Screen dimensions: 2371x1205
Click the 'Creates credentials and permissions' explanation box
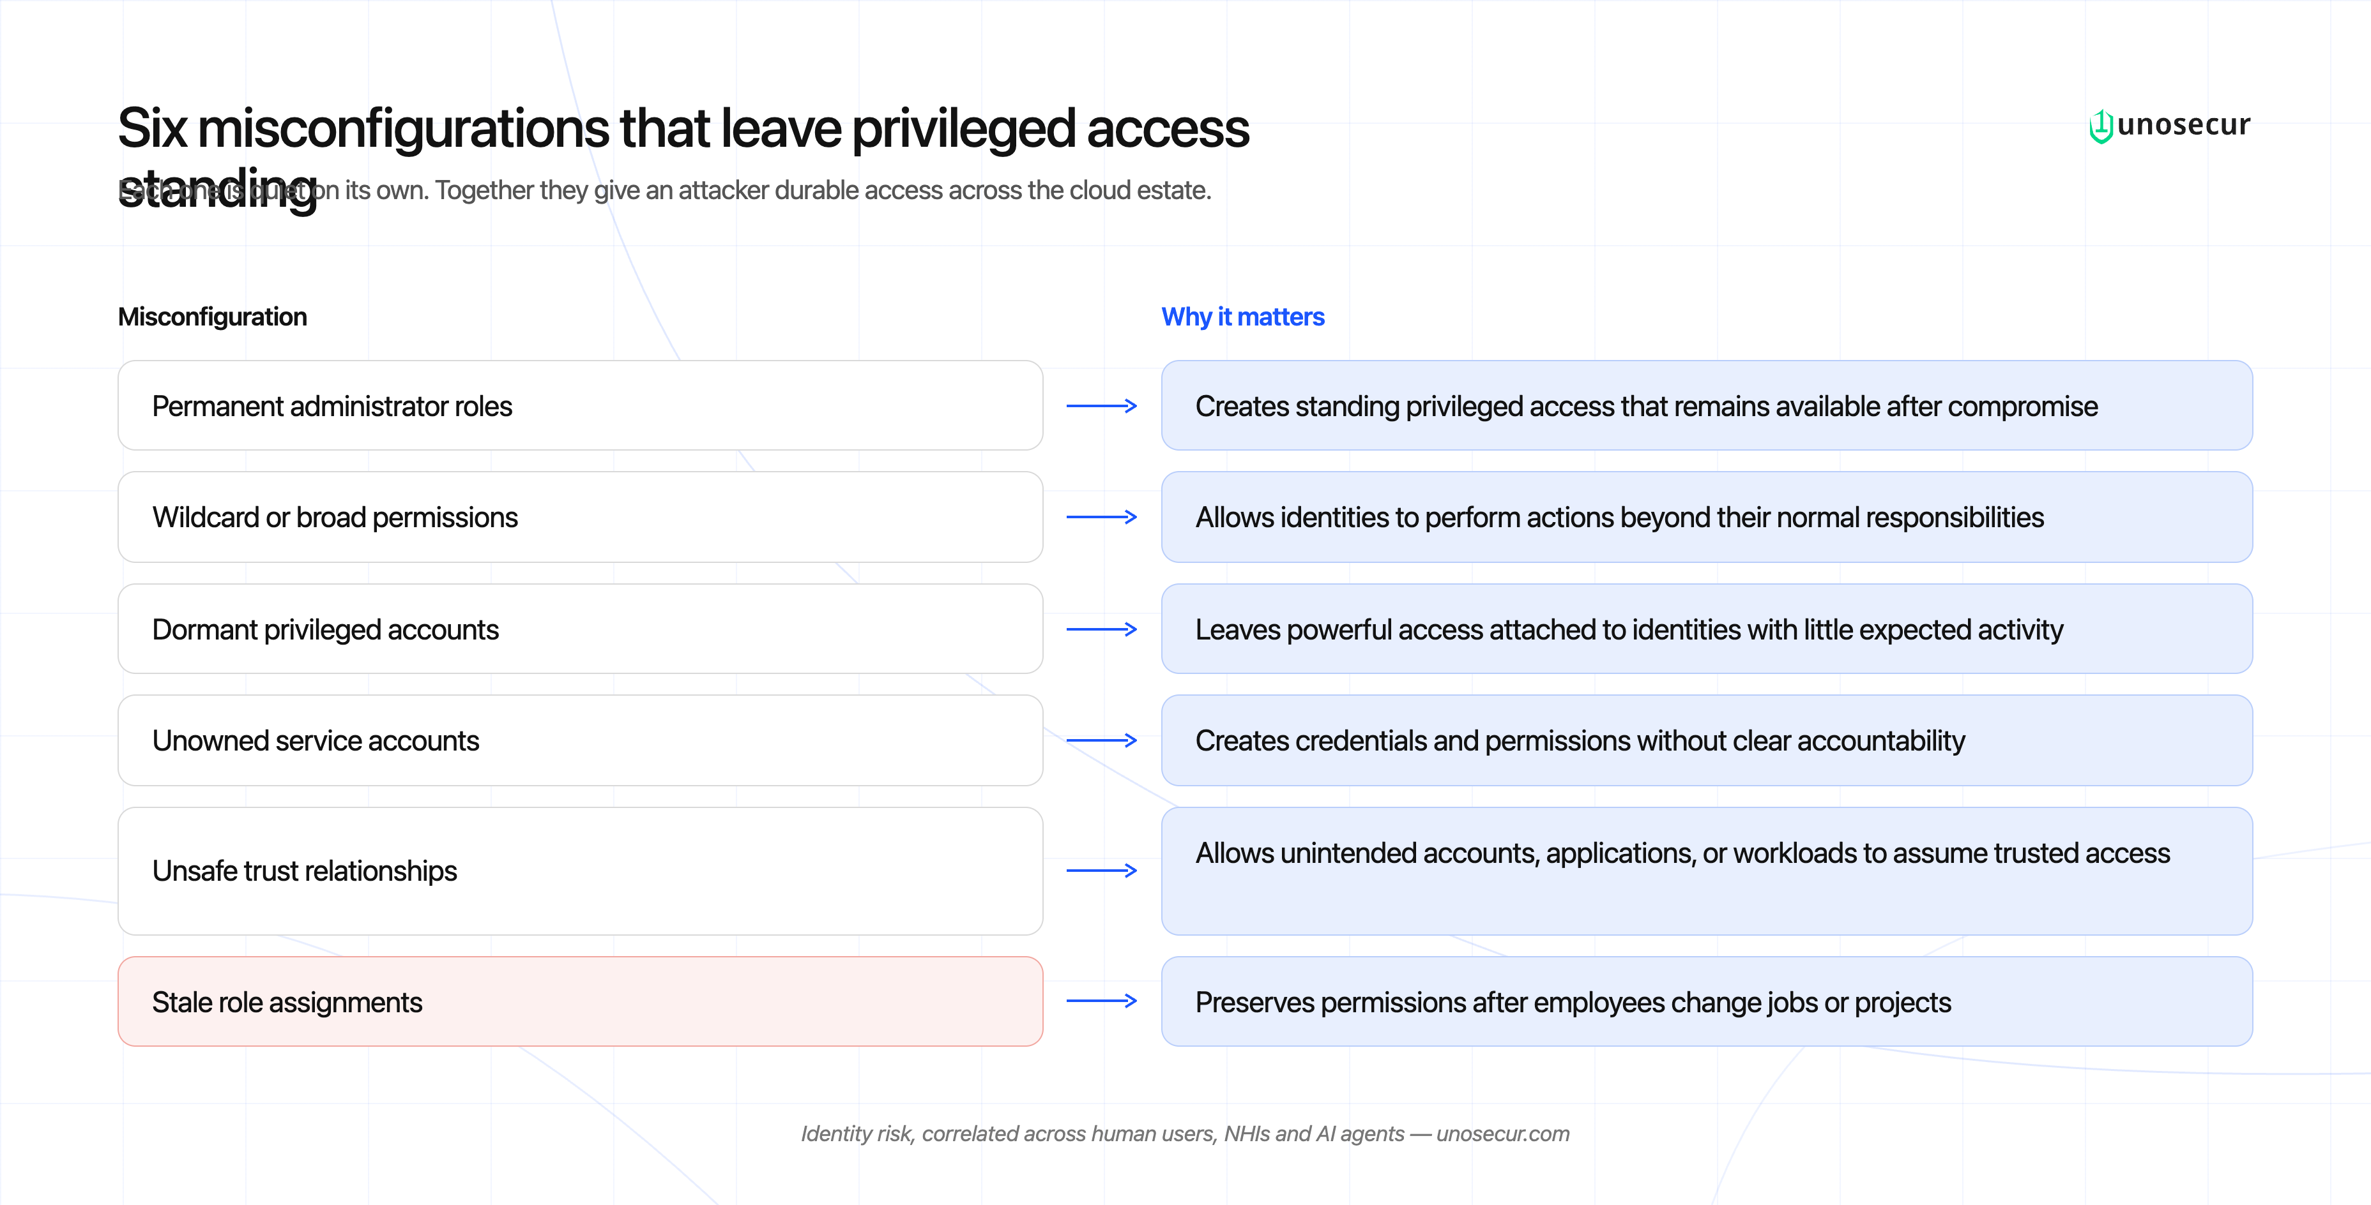click(1707, 740)
